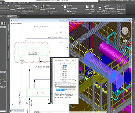Switch to the Output ribbon tab

tap(15, 3)
